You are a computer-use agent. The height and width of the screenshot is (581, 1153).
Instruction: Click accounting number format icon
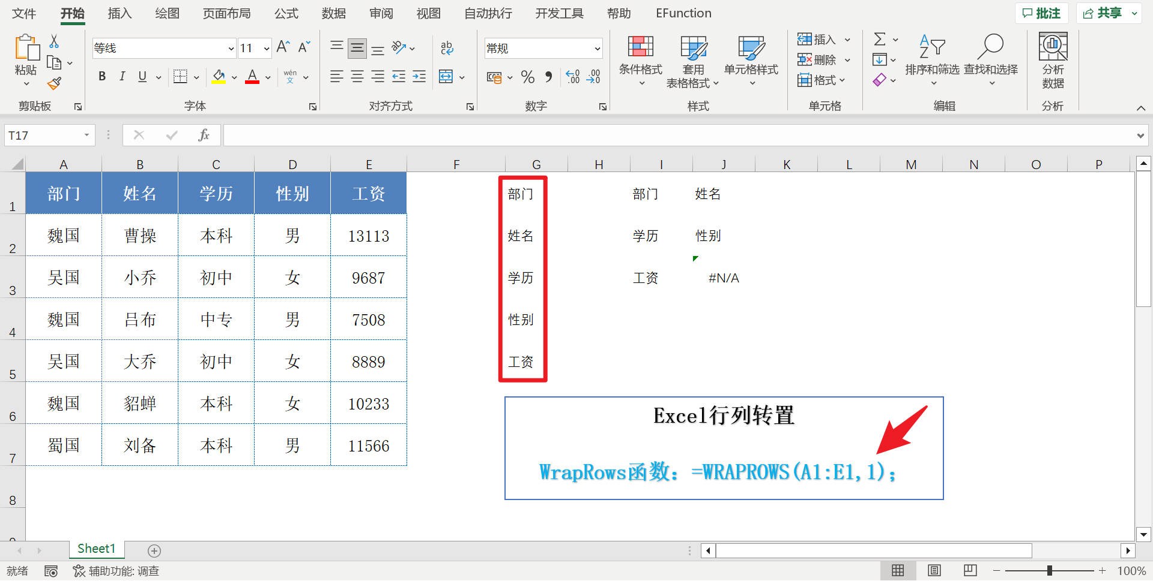494,77
